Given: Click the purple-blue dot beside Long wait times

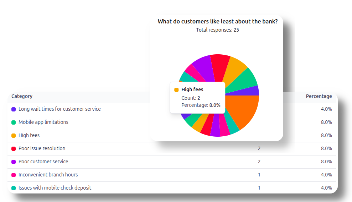Looking at the screenshot, I should pyautogui.click(x=14, y=109).
